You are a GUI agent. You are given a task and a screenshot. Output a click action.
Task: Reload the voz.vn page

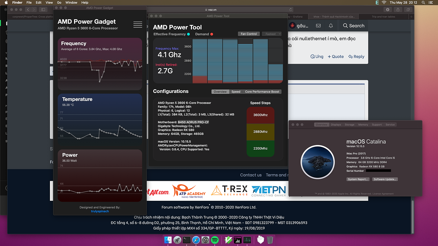point(291,9)
